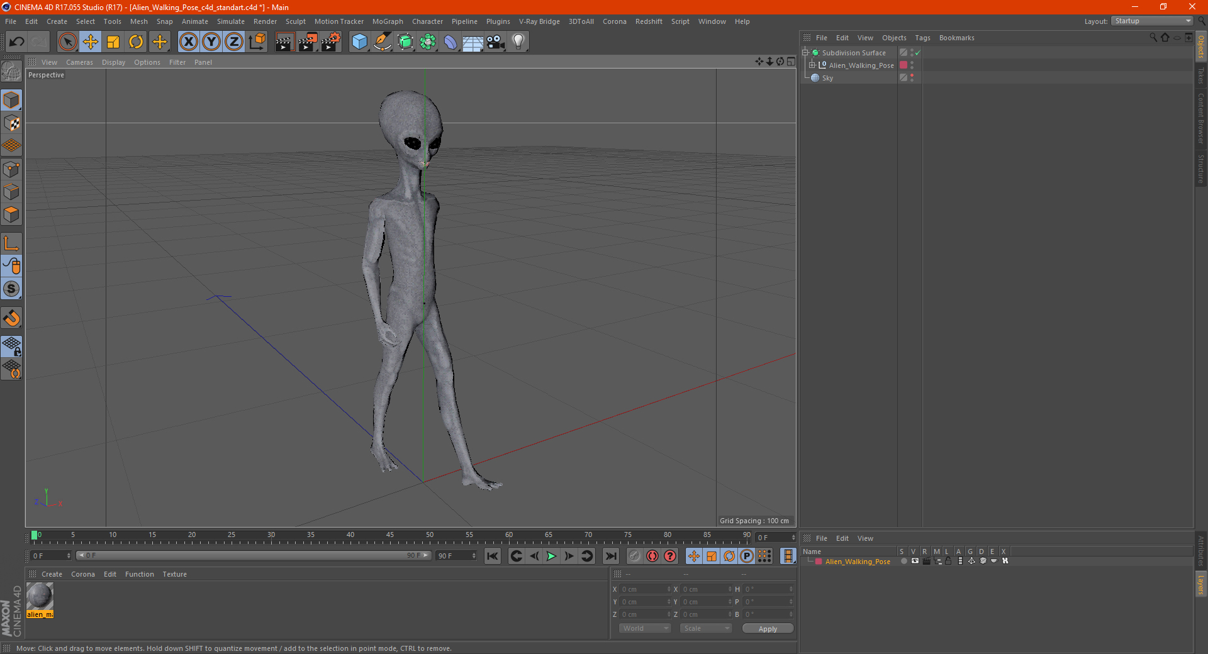Play animation forward
Image resolution: width=1208 pixels, height=654 pixels.
pos(551,556)
